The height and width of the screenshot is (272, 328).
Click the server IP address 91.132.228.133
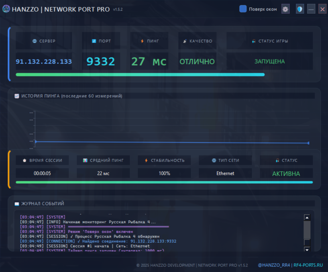[x=44, y=61]
